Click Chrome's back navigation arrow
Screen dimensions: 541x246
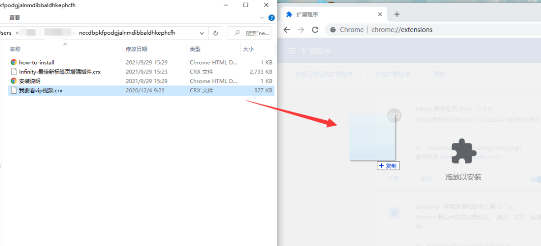coord(287,30)
